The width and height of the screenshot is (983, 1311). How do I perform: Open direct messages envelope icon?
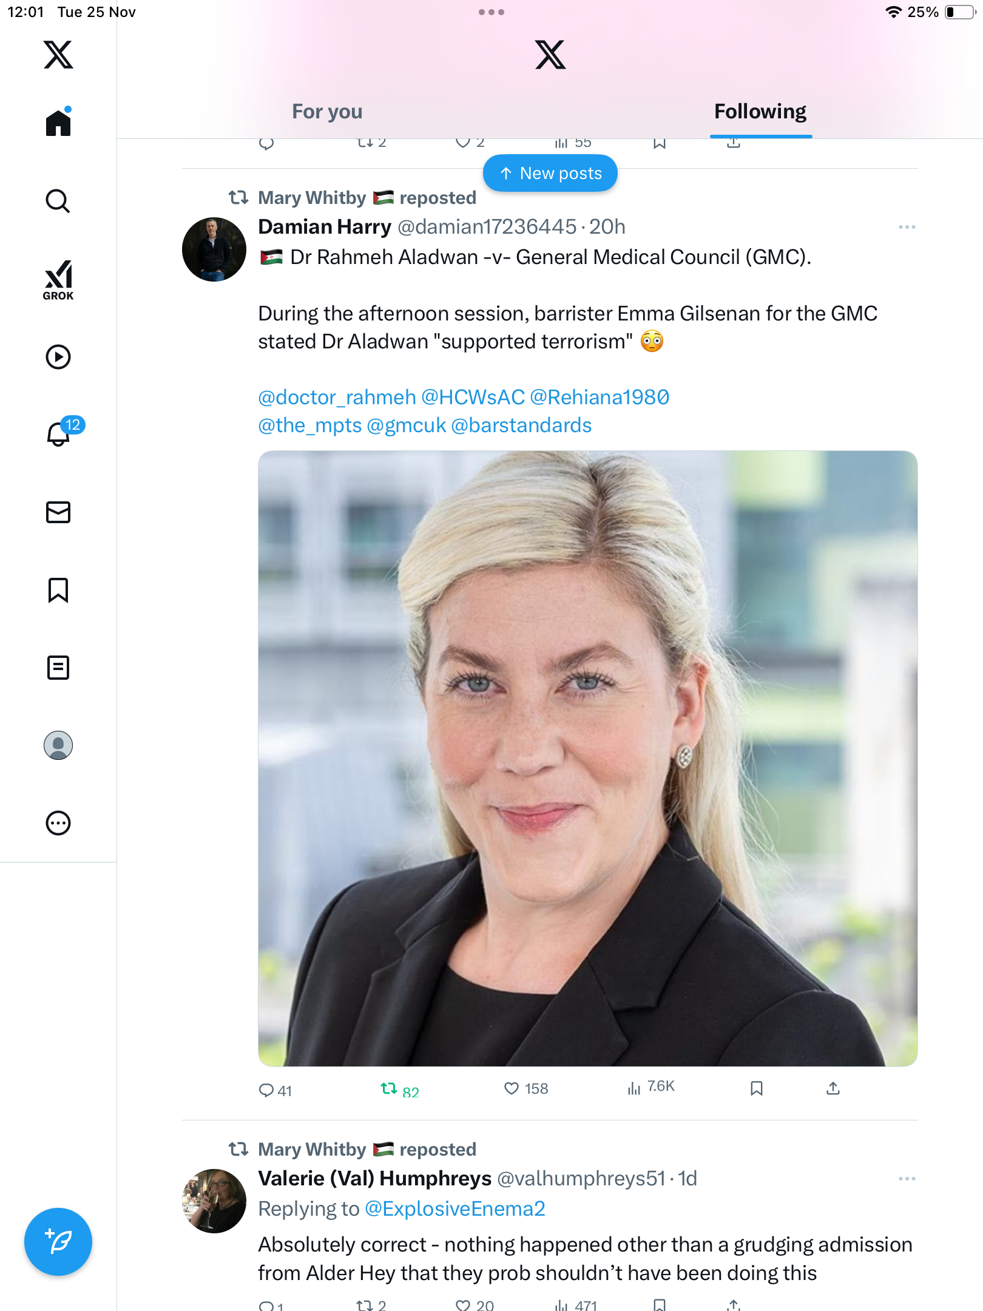(x=58, y=512)
